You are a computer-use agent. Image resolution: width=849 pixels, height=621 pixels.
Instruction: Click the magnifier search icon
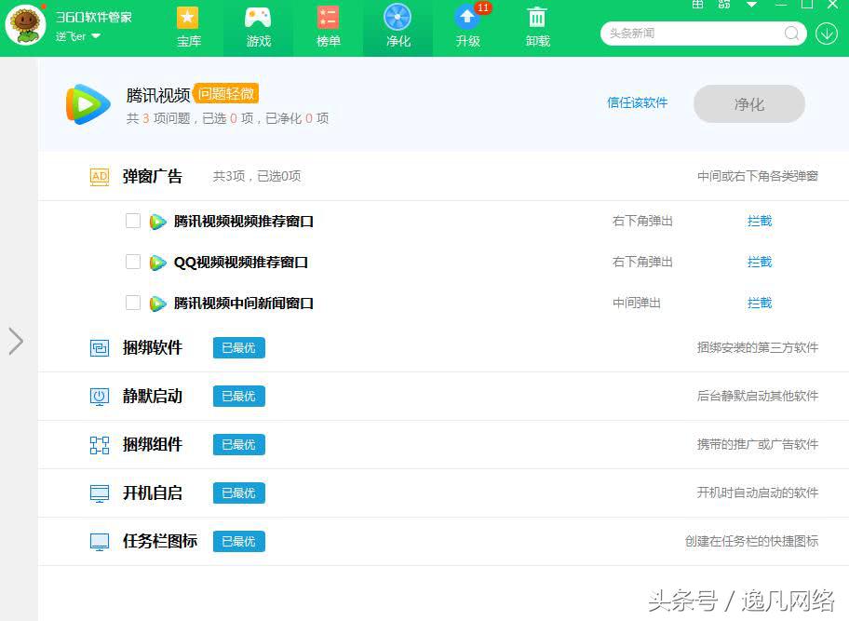pyautogui.click(x=792, y=34)
